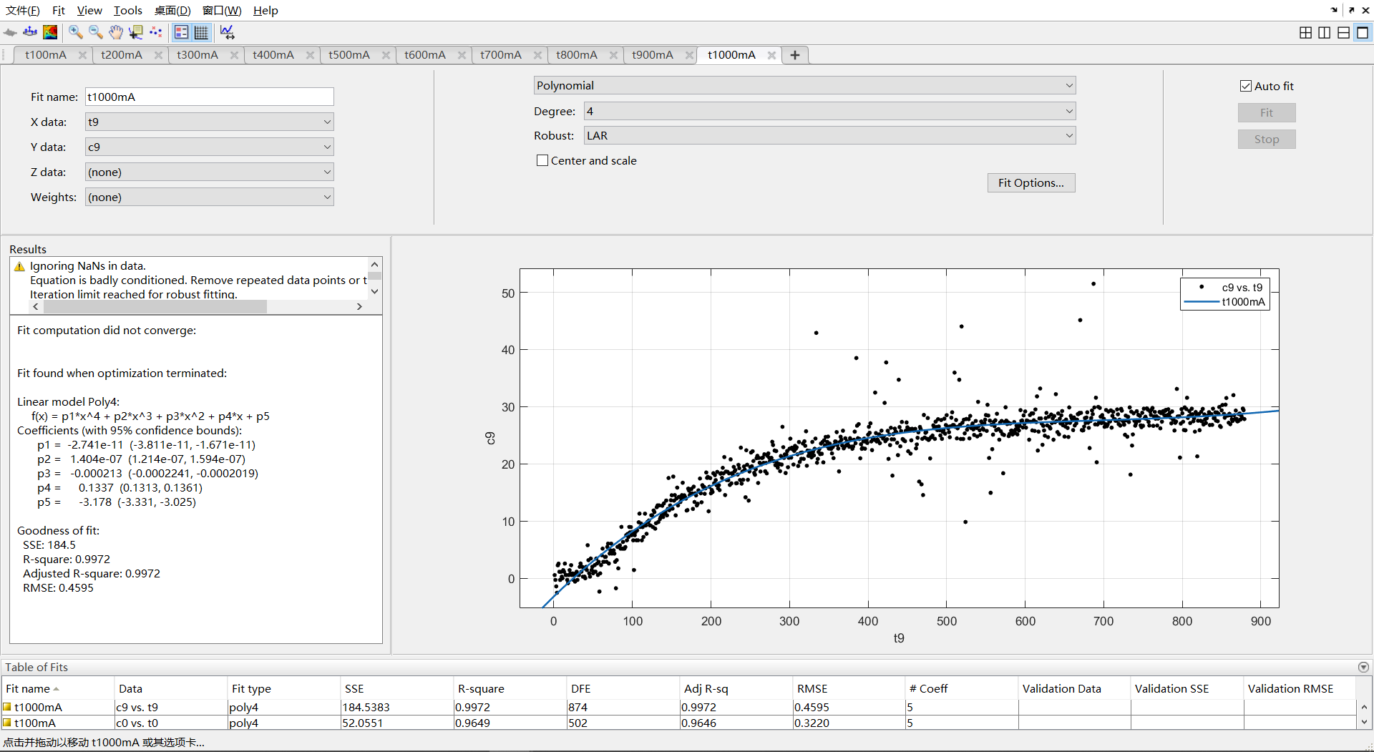The height and width of the screenshot is (752, 1374).
Task: Click the plot legend box
Action: [x=1225, y=294]
